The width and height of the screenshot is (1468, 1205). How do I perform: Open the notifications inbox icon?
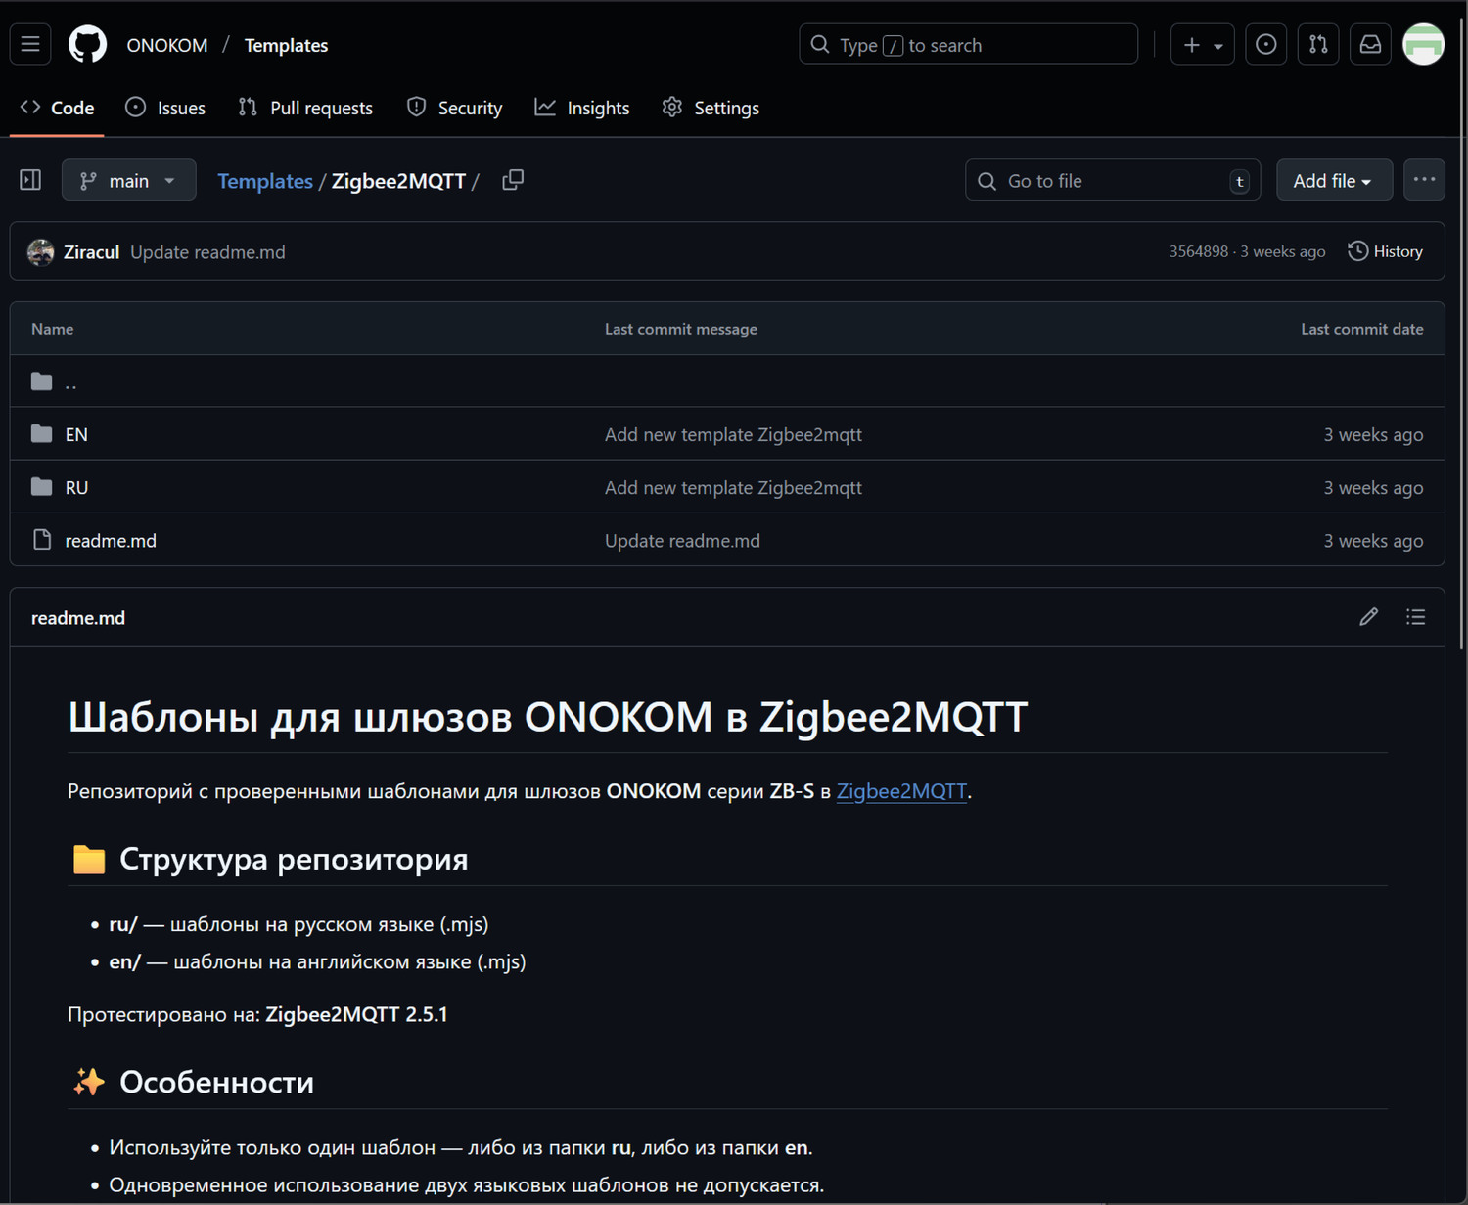[x=1370, y=45]
